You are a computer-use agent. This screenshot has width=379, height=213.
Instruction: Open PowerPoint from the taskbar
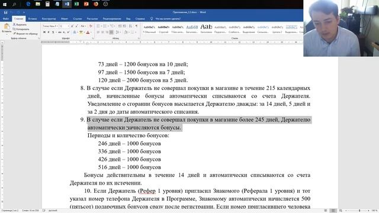[x=86, y=4]
